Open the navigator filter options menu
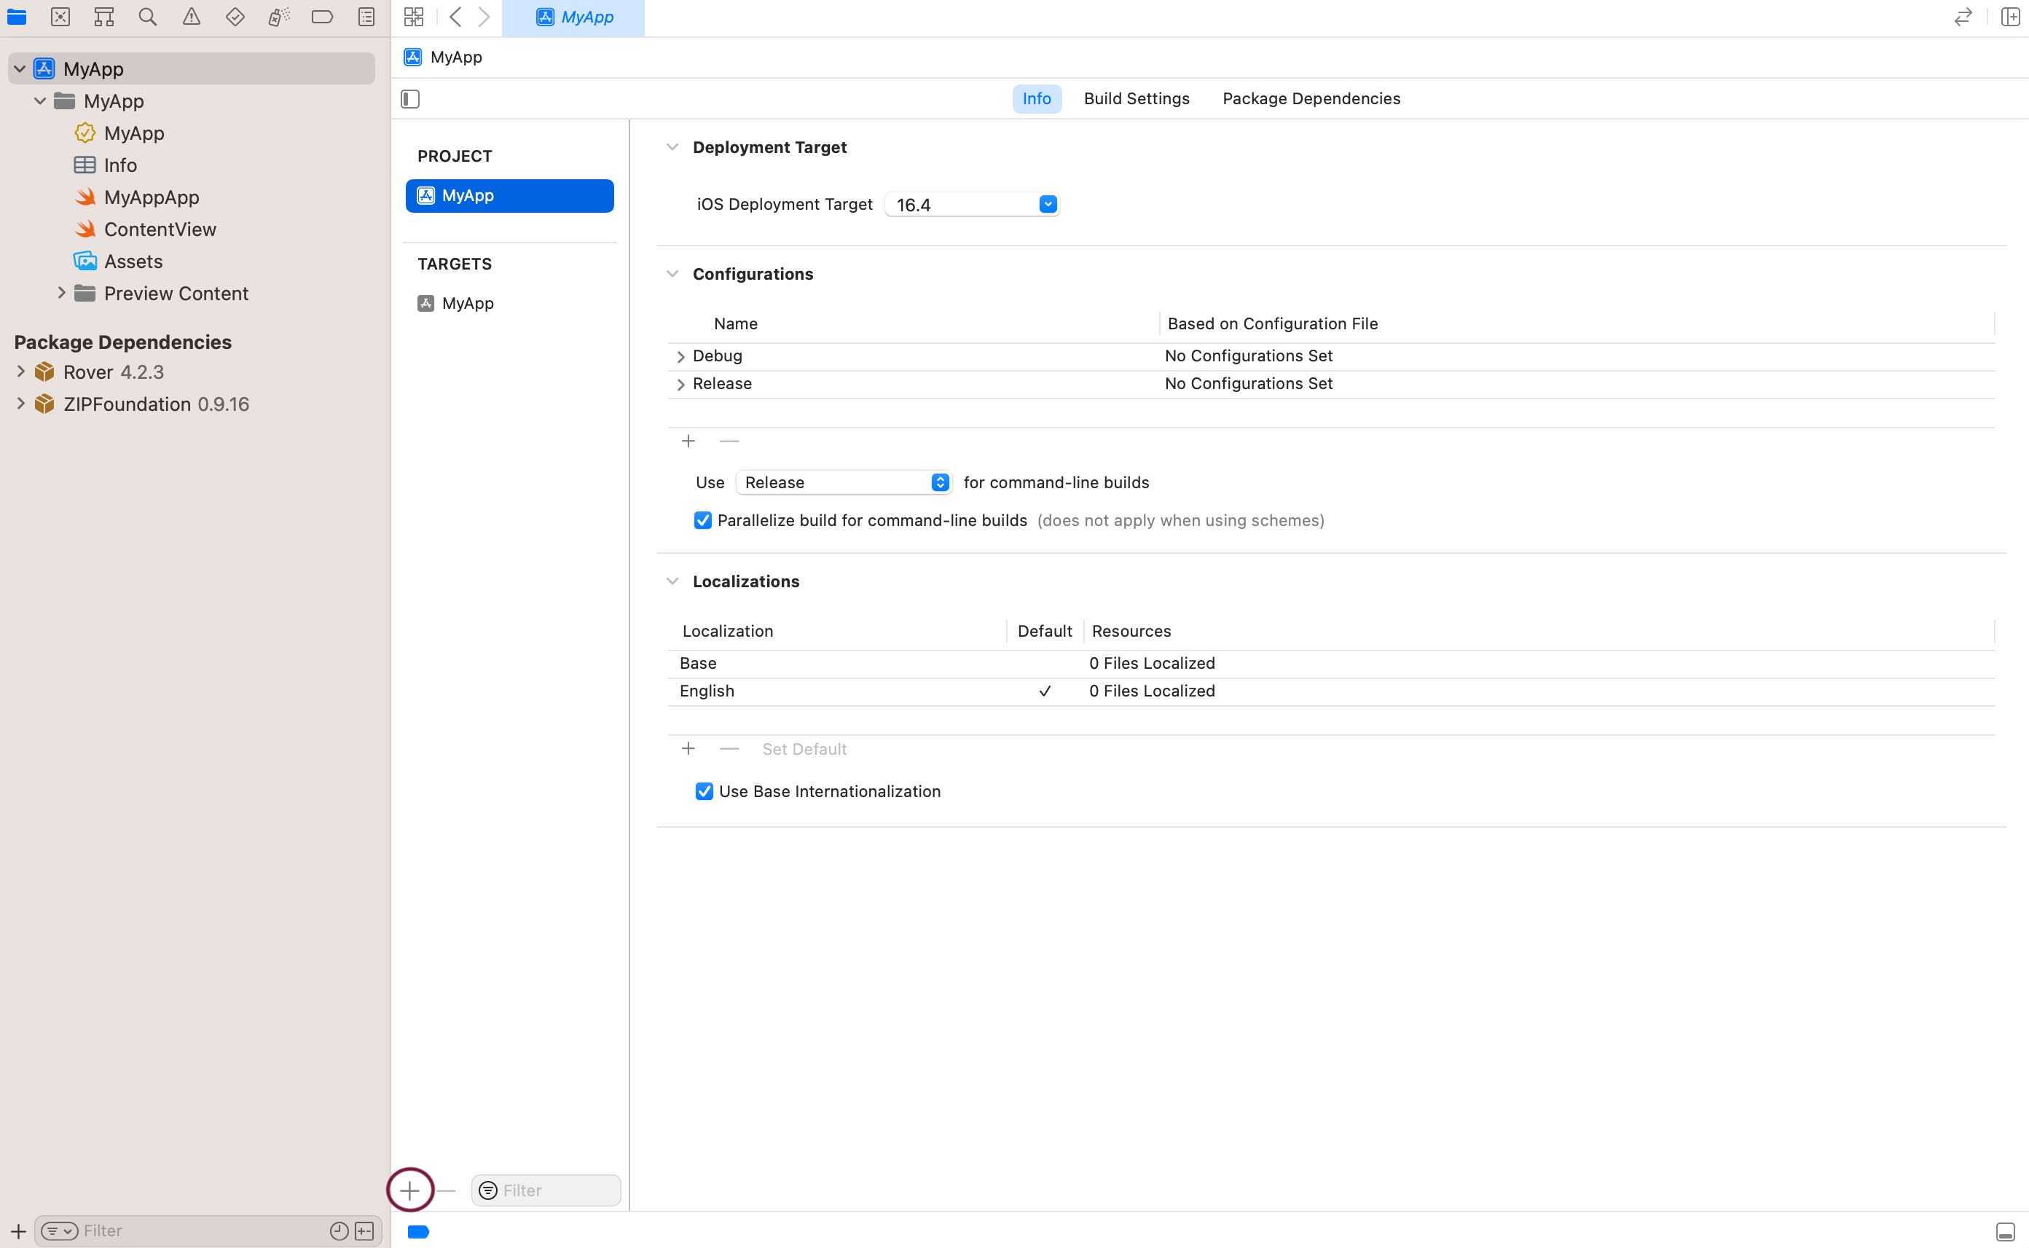Viewport: 2029px width, 1248px height. [58, 1231]
